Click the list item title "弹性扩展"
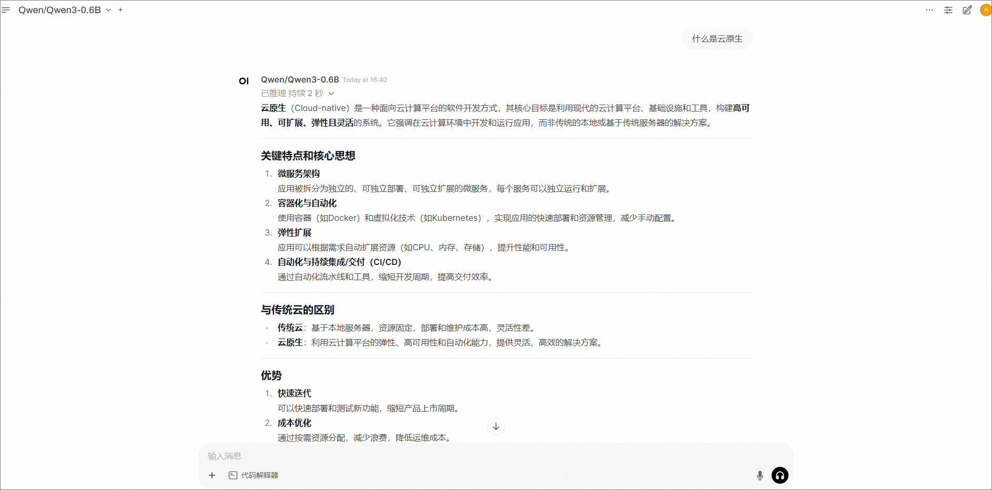The height and width of the screenshot is (490, 992). [x=295, y=232]
